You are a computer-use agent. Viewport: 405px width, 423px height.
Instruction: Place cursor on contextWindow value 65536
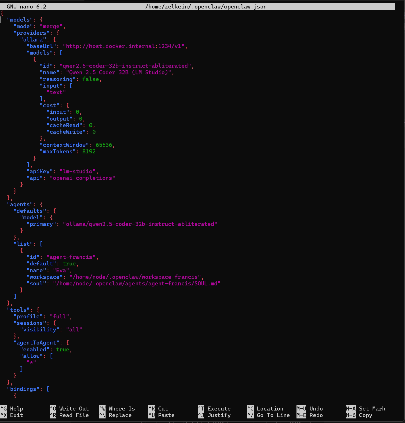click(x=104, y=145)
